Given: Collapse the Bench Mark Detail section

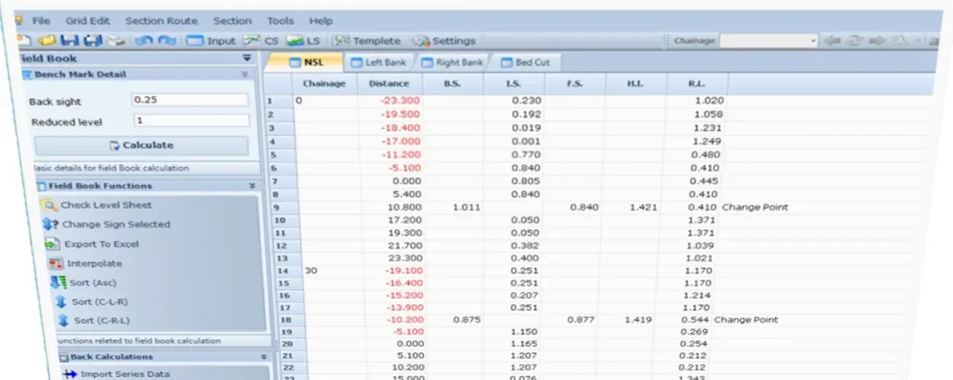Looking at the screenshot, I should tap(245, 74).
